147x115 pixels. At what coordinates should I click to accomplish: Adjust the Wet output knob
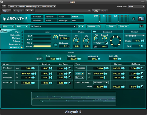tap(76, 40)
